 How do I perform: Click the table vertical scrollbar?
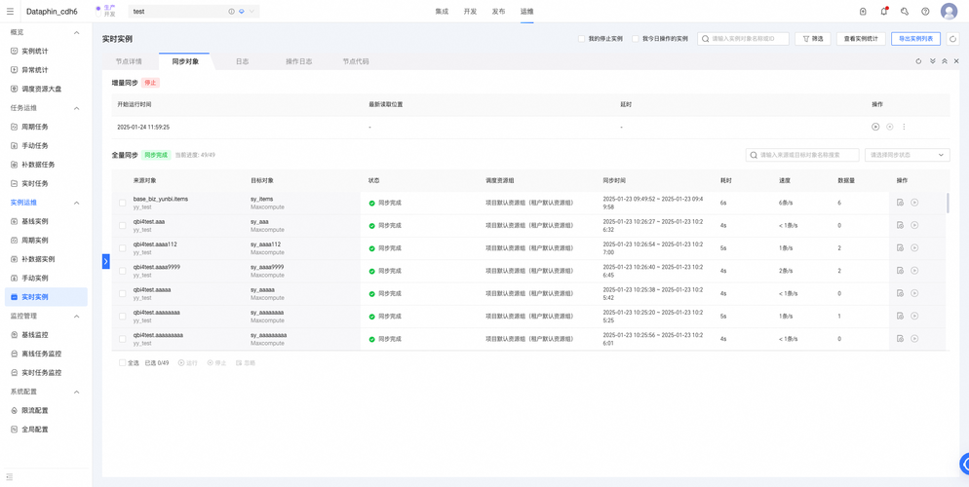(x=948, y=203)
